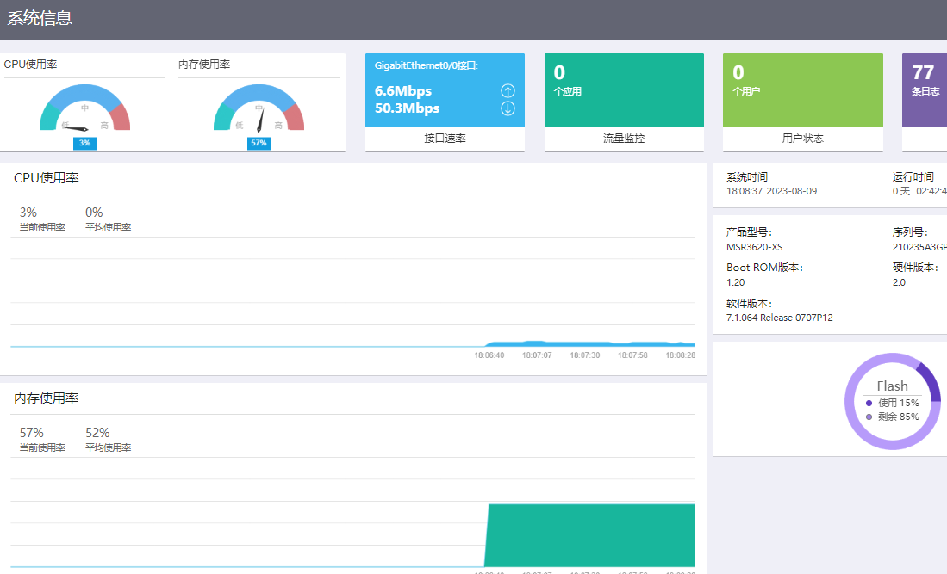This screenshot has height=574, width=947.
Task: Click the 3% badge under CPU gauge
Action: coord(84,143)
